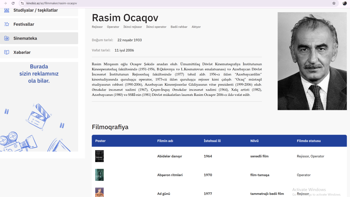
Task: Click the Studiyalar building icon
Action: 7,10
